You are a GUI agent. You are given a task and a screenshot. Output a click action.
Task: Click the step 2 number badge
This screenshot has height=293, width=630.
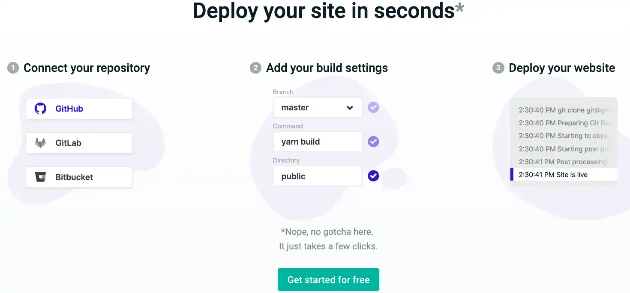[x=256, y=68]
